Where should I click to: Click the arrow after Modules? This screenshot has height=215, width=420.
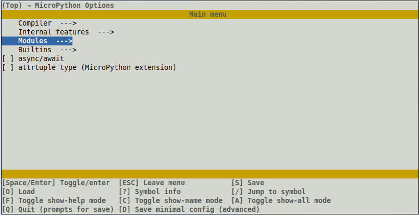pos(64,41)
